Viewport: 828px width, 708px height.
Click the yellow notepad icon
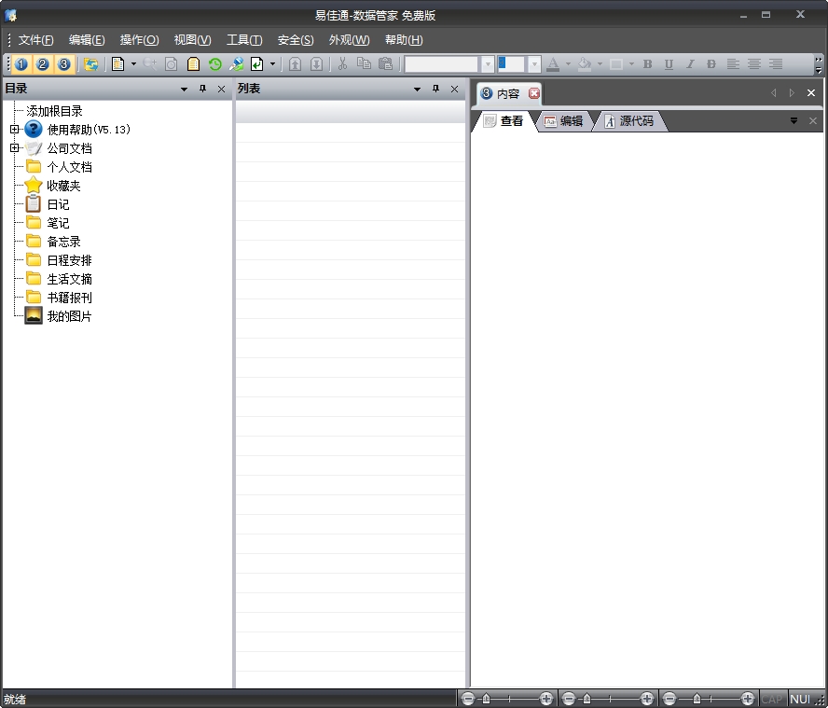193,64
